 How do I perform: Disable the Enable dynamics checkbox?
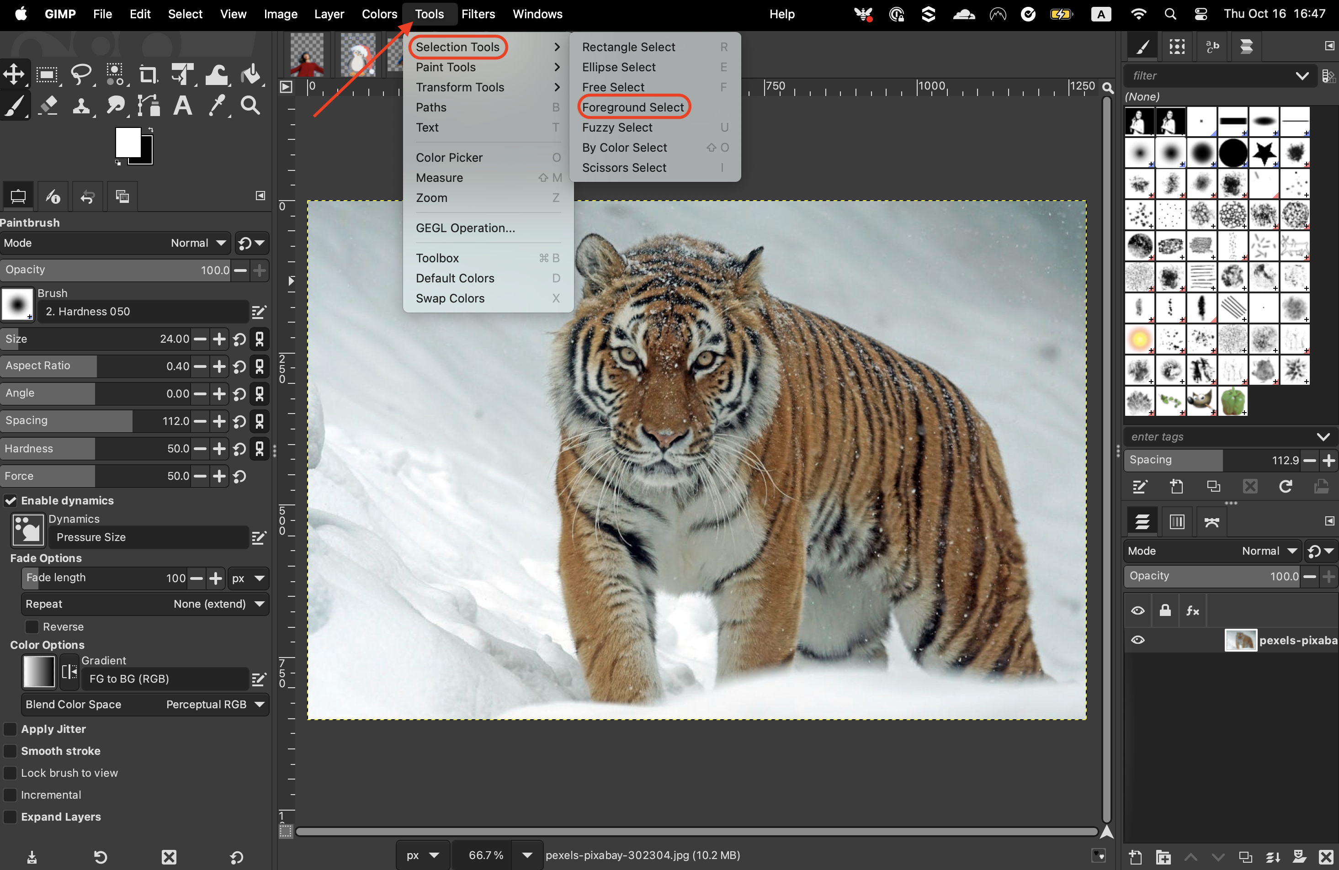11,500
